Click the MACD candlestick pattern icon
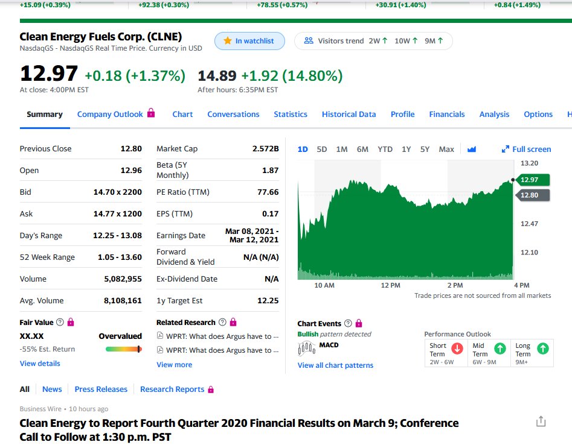 point(306,349)
